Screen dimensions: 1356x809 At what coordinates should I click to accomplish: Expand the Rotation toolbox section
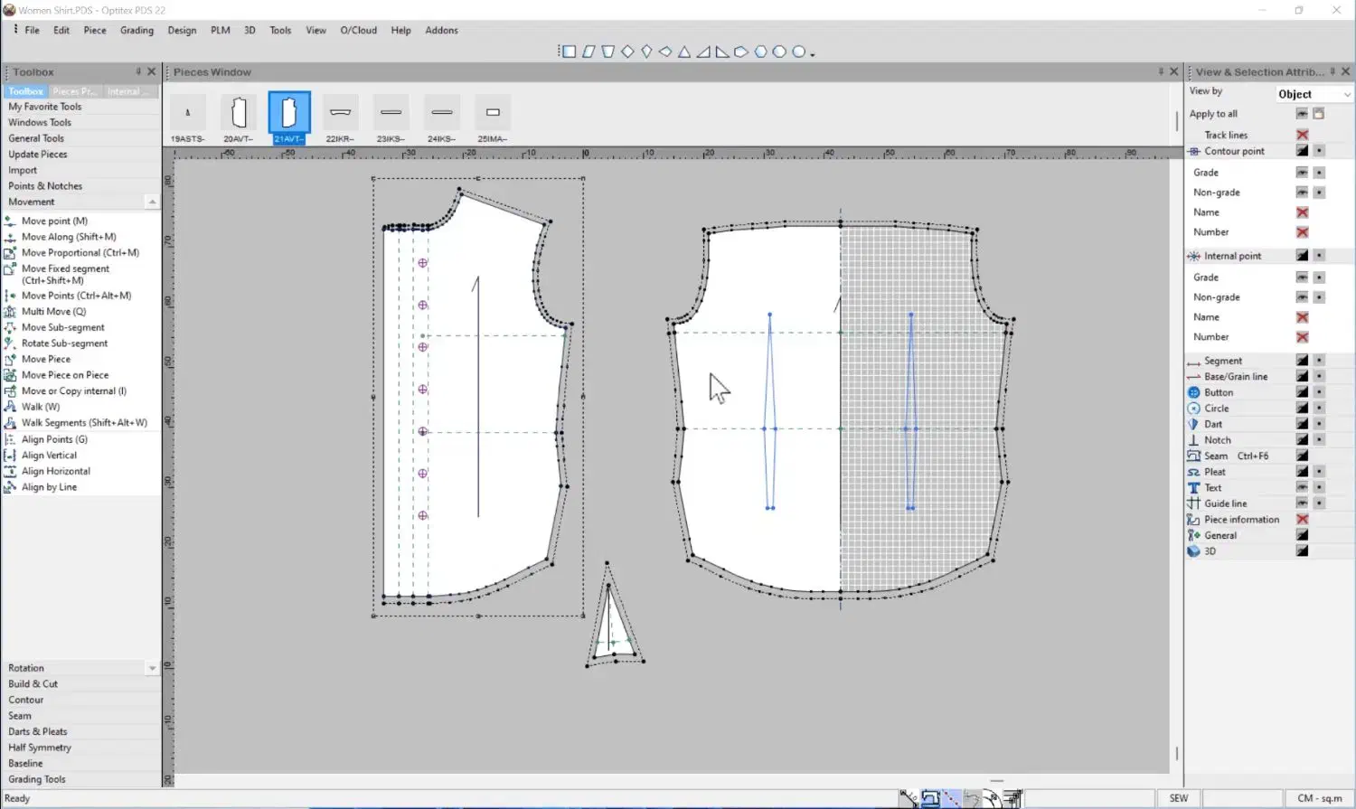(x=151, y=668)
